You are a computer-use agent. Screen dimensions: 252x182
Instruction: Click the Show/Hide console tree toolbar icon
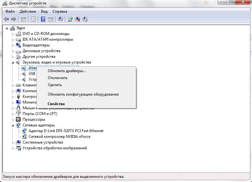pyautogui.click(x=24, y=19)
